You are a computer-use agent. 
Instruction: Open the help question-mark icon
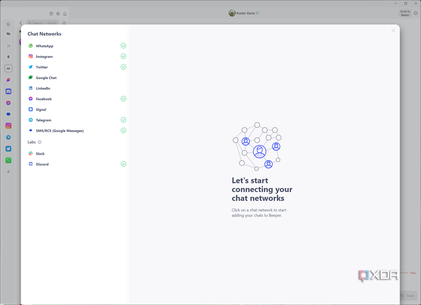[51, 14]
